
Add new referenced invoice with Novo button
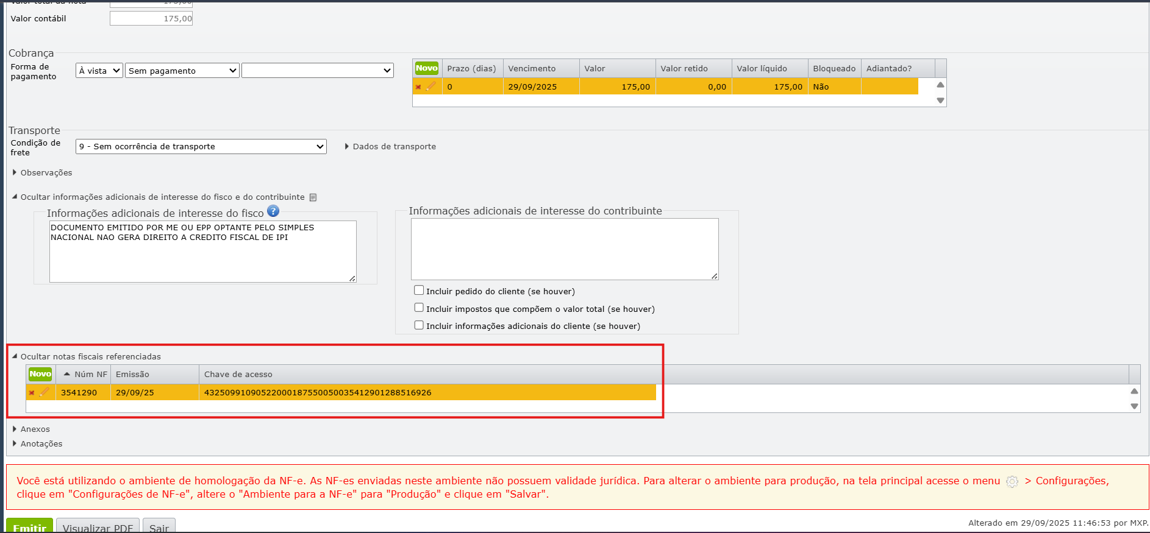tap(40, 374)
